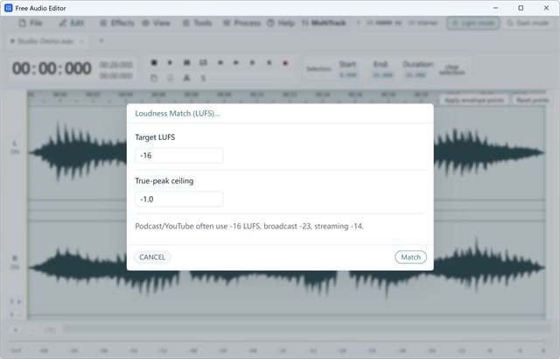This screenshot has width=560, height=359.
Task: Open the Help menu
Action: (281, 24)
